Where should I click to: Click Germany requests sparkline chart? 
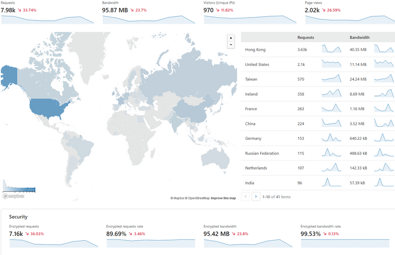[331, 138]
